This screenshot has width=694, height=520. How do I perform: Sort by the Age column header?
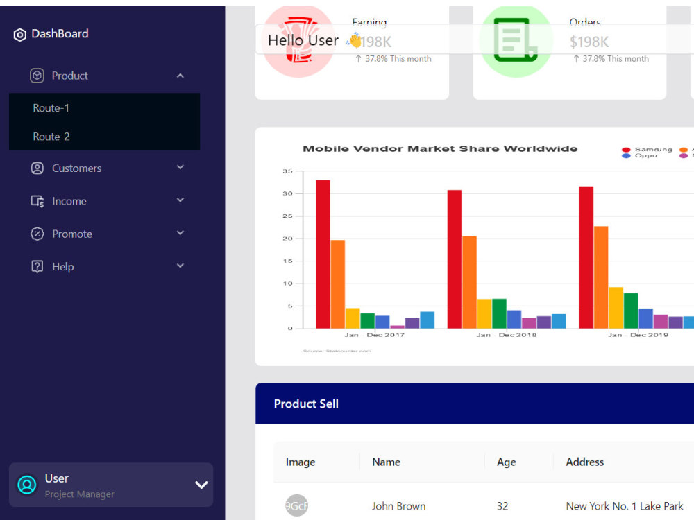pyautogui.click(x=507, y=462)
